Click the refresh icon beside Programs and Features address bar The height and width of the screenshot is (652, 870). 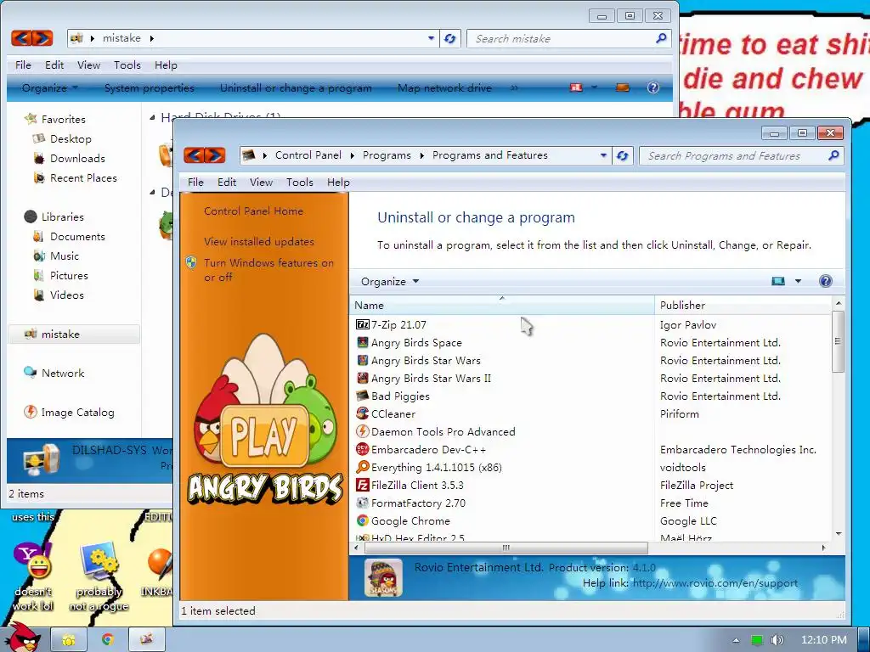[623, 156]
